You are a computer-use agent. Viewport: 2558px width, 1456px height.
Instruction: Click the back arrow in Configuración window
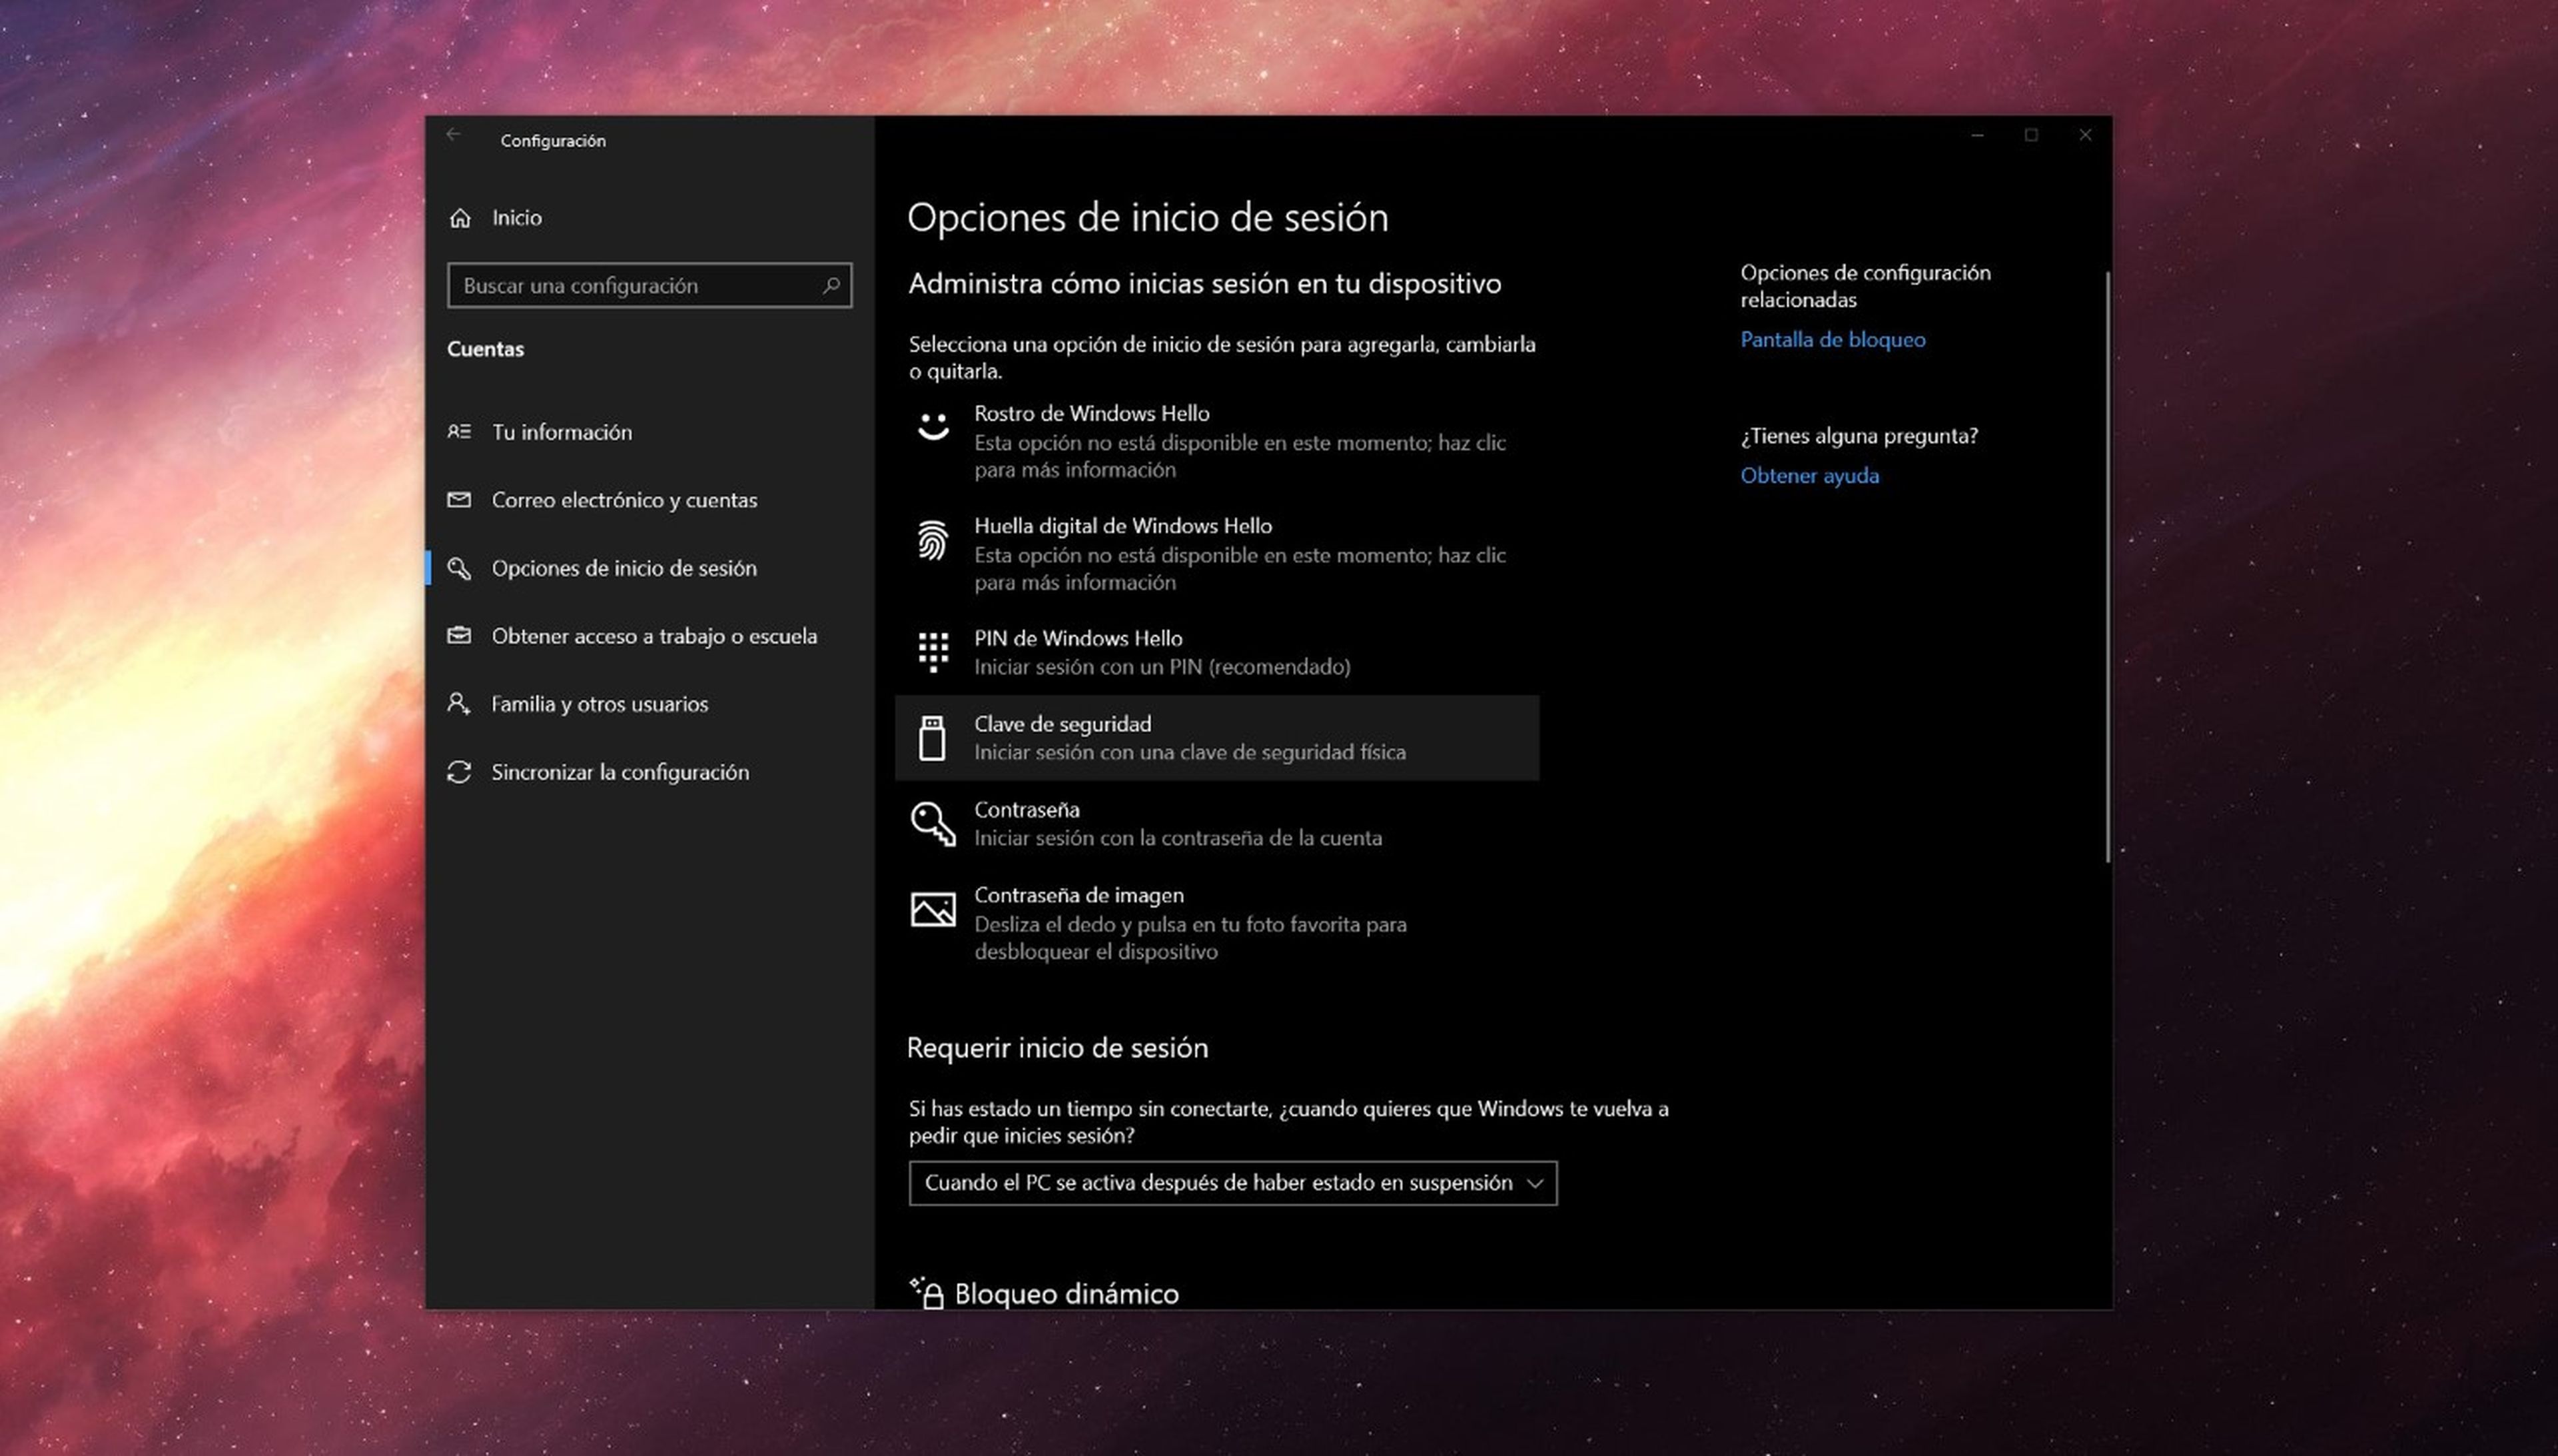(x=454, y=135)
